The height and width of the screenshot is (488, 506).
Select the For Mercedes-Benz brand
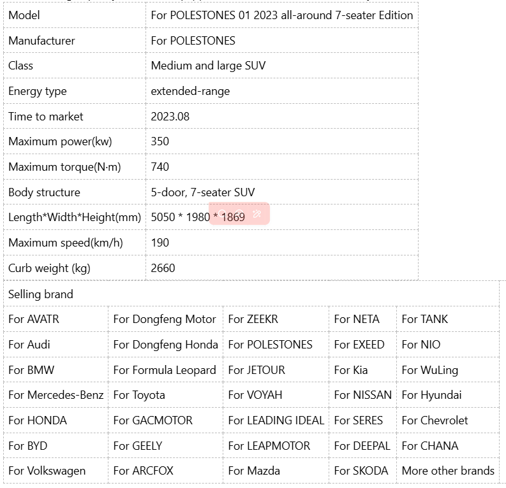coord(56,395)
